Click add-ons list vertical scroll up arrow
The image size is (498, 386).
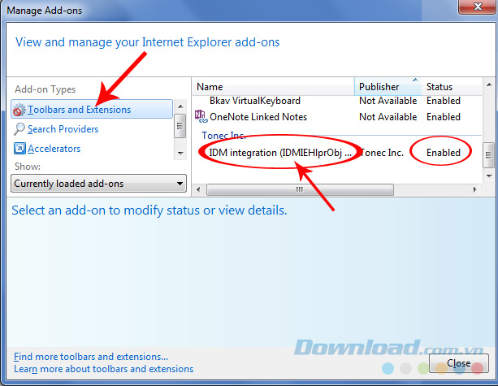pos(489,85)
